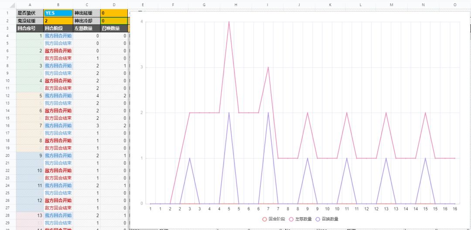Click the 左慈数量 table header cell in row 3
This screenshot has height=230, width=471.
click(x=86, y=28)
